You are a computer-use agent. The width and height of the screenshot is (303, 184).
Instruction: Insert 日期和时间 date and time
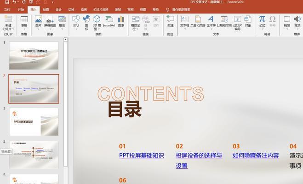224,21
